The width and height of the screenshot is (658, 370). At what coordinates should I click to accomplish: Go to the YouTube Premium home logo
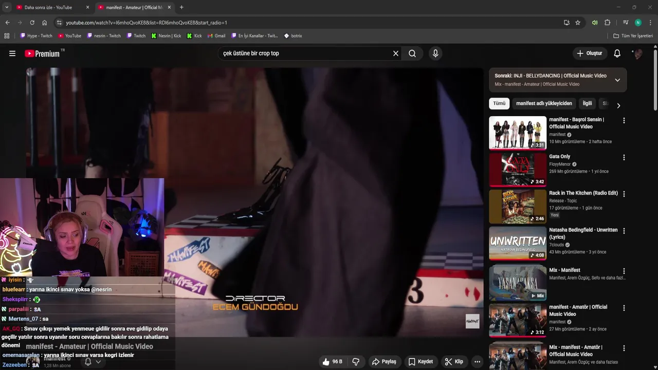point(42,53)
